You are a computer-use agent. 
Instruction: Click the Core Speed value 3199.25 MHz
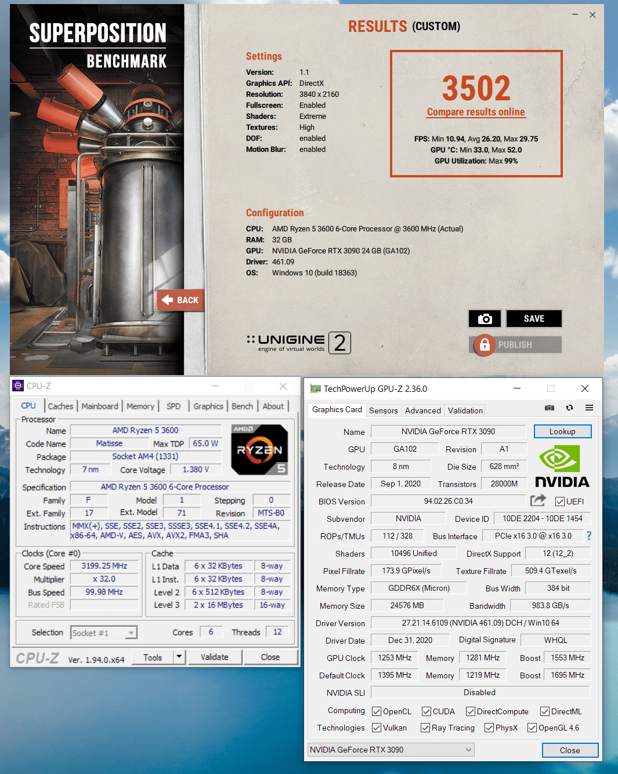[x=104, y=566]
